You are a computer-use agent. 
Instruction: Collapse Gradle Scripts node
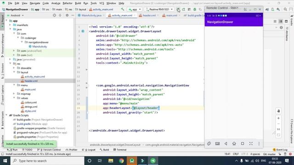[7, 115]
